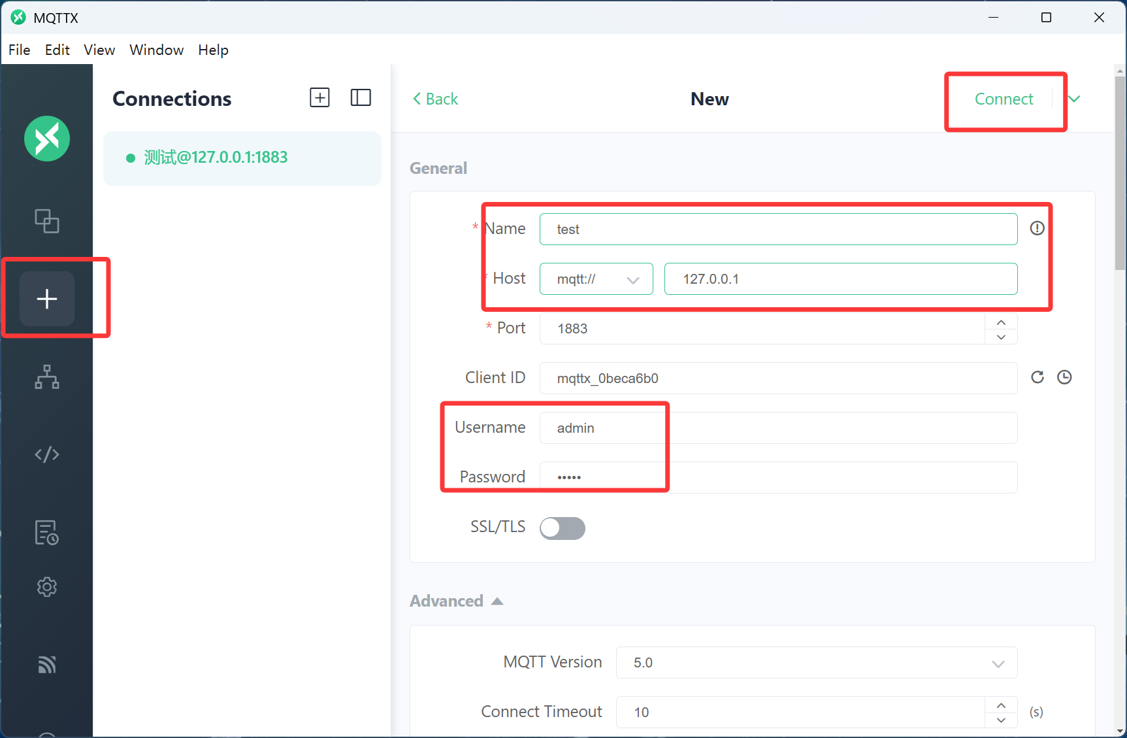Click the Username field containing admin
Screen dimensions: 1127x738
pyautogui.click(x=778, y=428)
